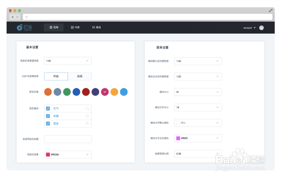Image resolution: width=281 pixels, height=178 pixels.
Task: Uncheck the 登录 fixed module checkbox
Action: point(48,123)
